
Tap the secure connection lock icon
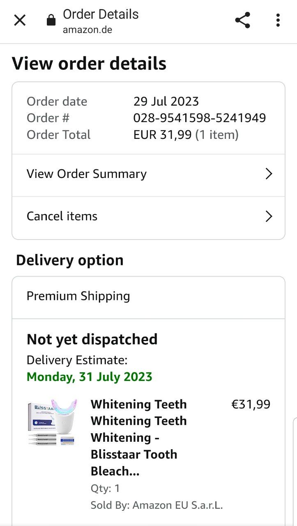tap(51, 20)
